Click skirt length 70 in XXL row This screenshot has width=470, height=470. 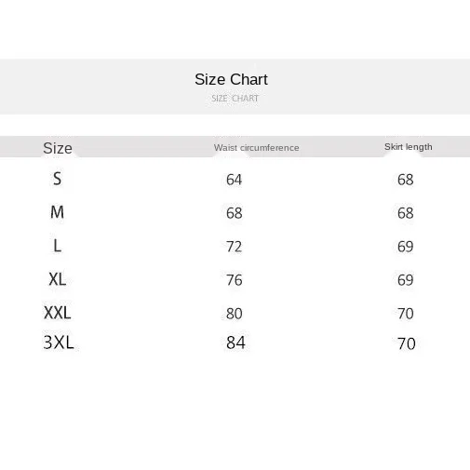point(406,314)
